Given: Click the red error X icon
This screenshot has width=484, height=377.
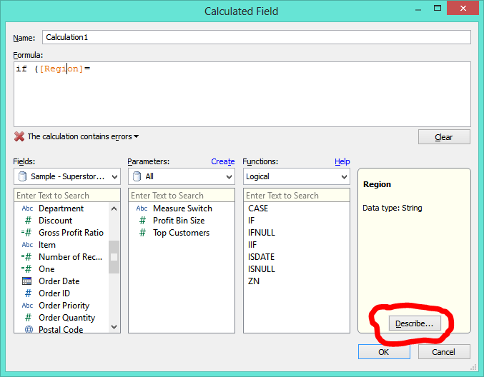Looking at the screenshot, I should [19, 136].
